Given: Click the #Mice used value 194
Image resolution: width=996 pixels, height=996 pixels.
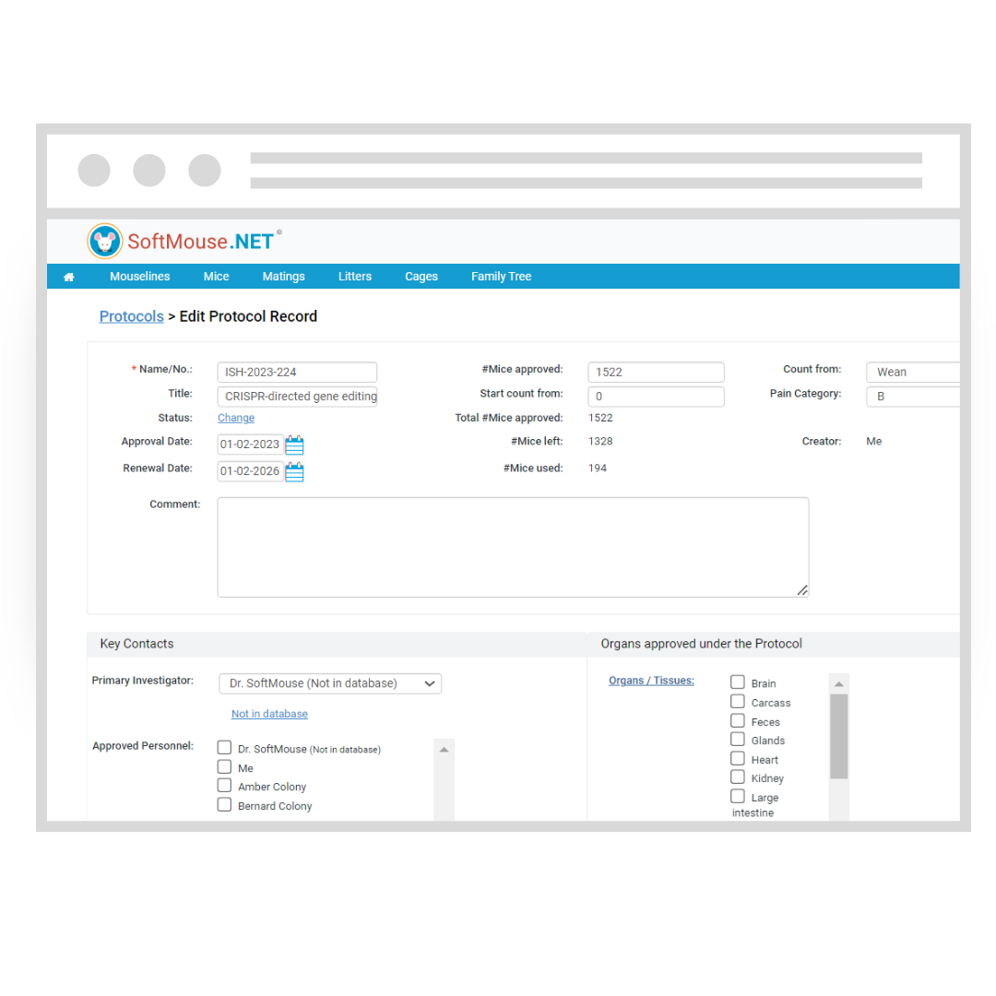Looking at the screenshot, I should point(597,468).
